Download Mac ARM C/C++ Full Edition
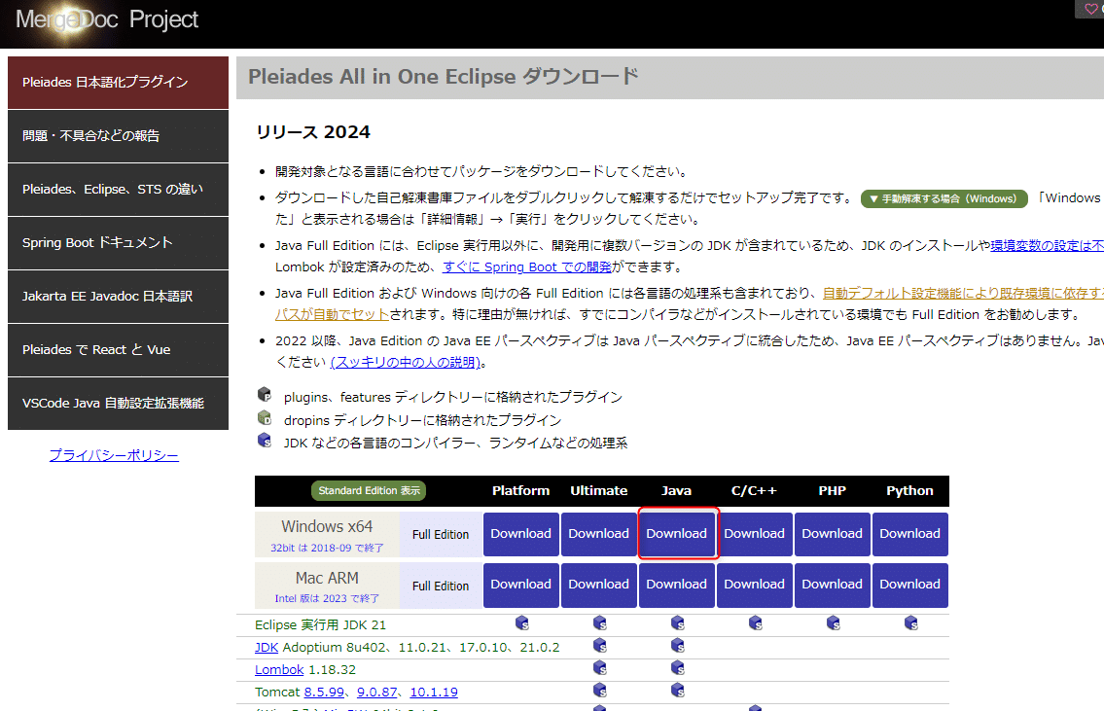Image resolution: width=1104 pixels, height=711 pixels. 754,585
